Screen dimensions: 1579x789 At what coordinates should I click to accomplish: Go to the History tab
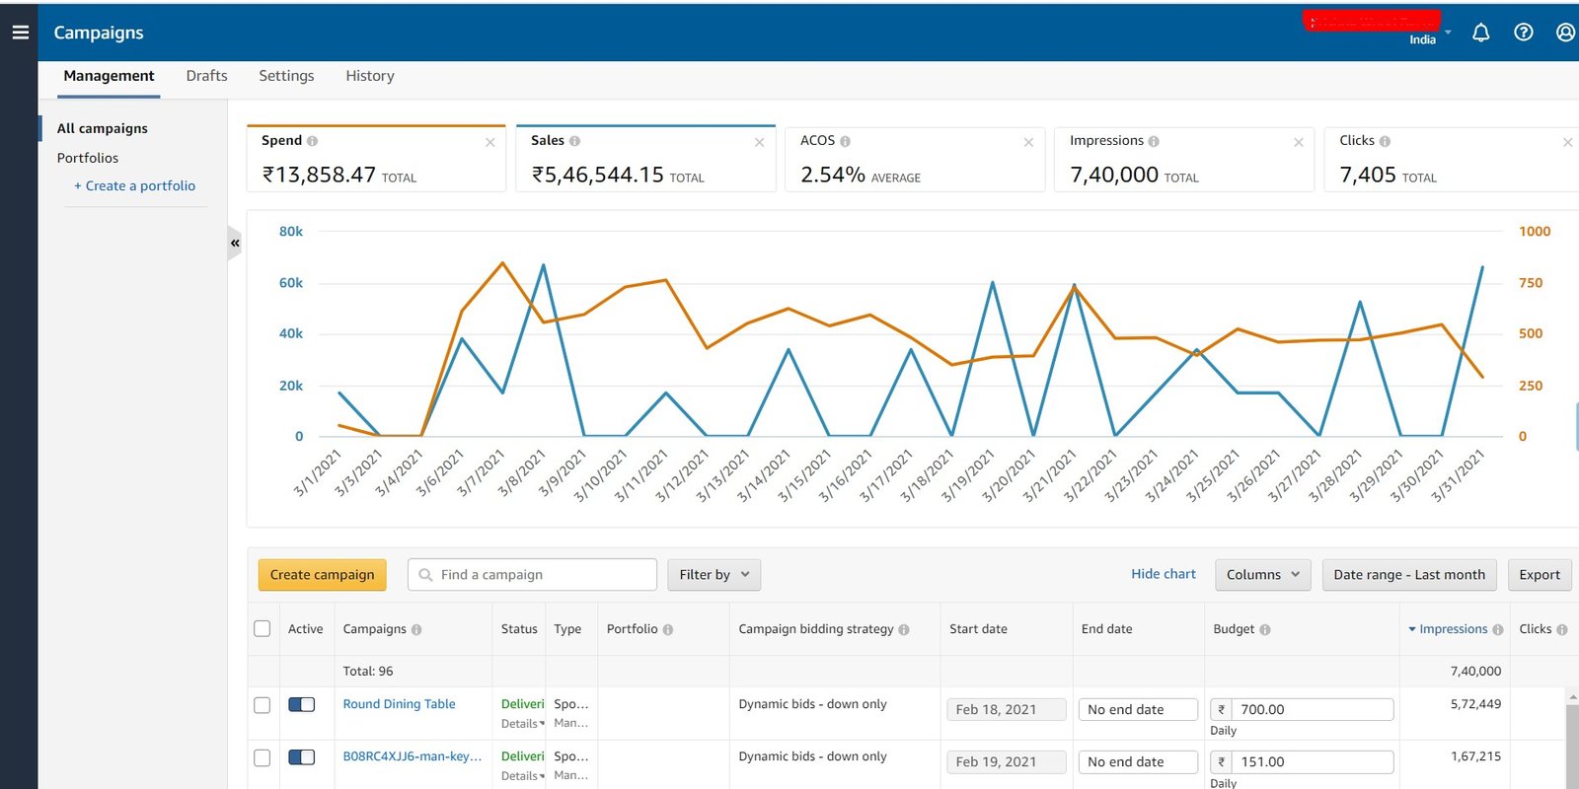(x=369, y=76)
